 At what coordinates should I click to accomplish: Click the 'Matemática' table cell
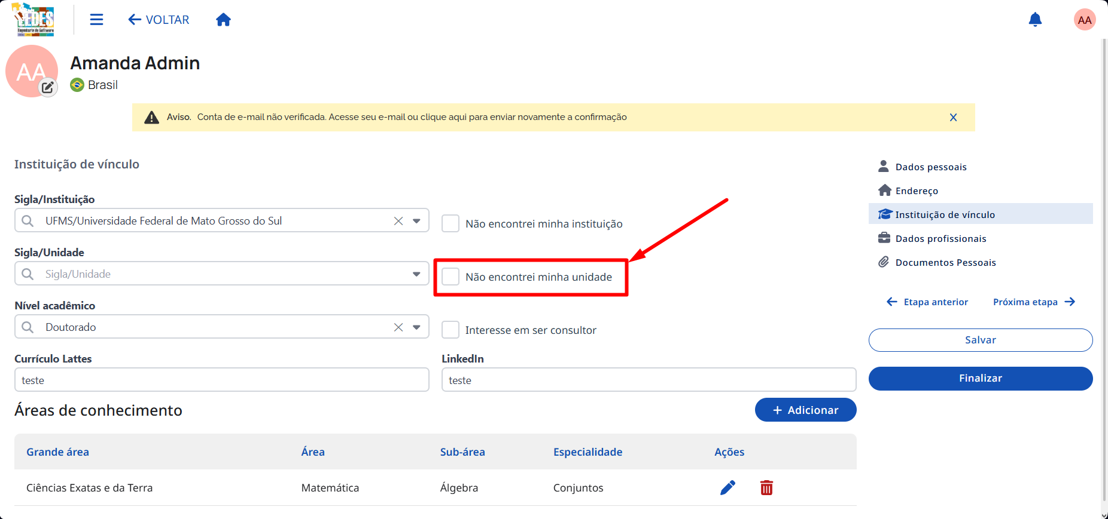point(330,488)
